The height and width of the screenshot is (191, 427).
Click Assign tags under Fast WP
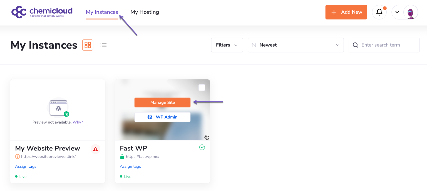click(x=130, y=166)
